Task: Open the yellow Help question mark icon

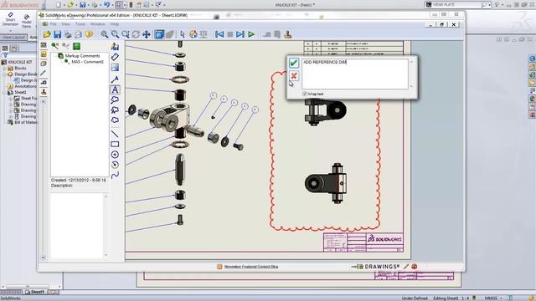Action: click(89, 34)
